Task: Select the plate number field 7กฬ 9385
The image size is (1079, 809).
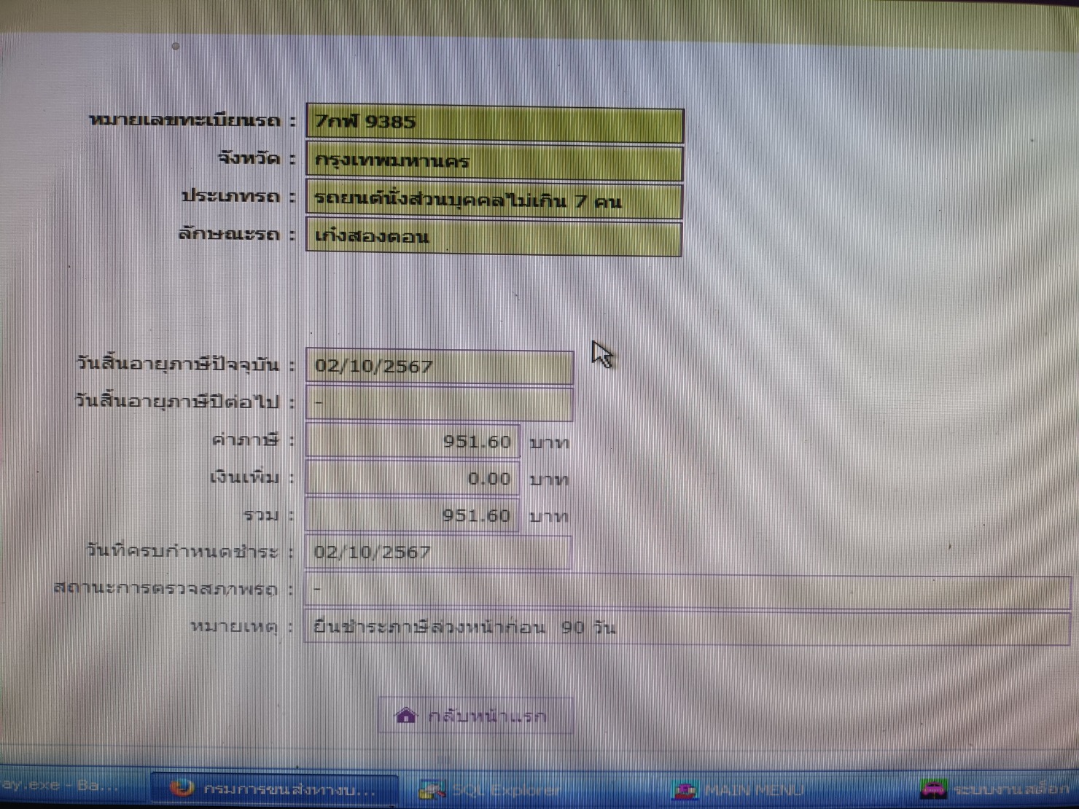Action: tap(494, 123)
